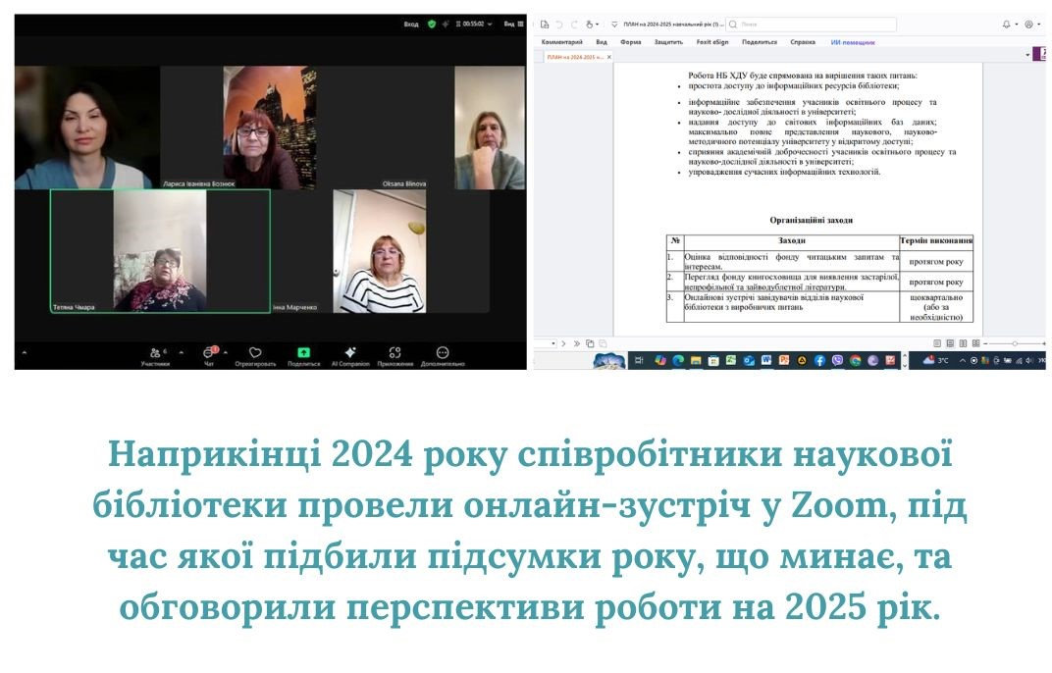Open the ИИ помощник tab

pos(853,42)
